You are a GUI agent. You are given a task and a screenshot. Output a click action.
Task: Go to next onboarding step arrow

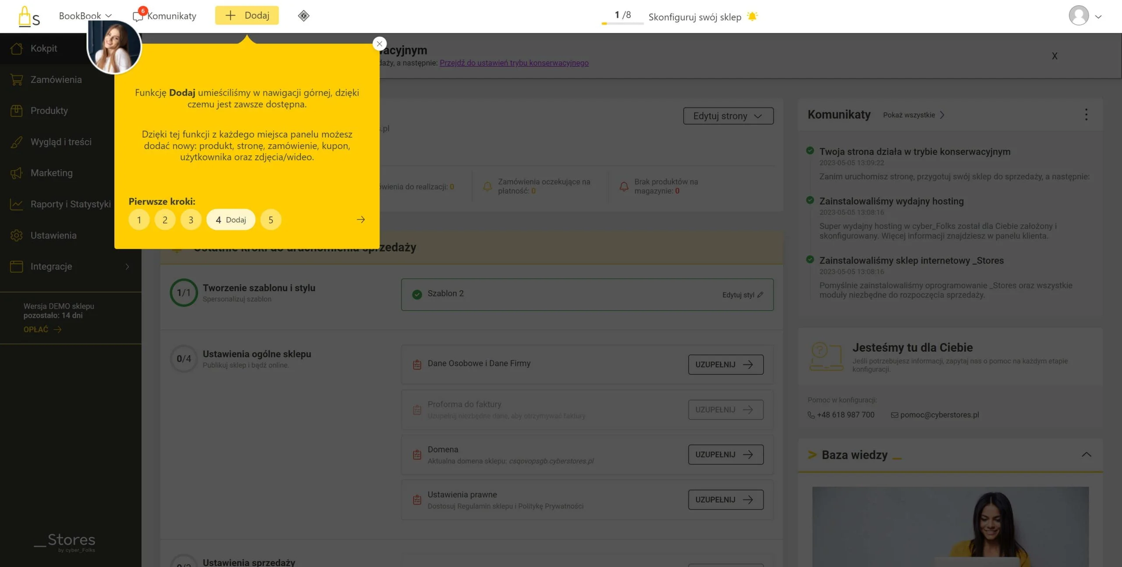(361, 219)
